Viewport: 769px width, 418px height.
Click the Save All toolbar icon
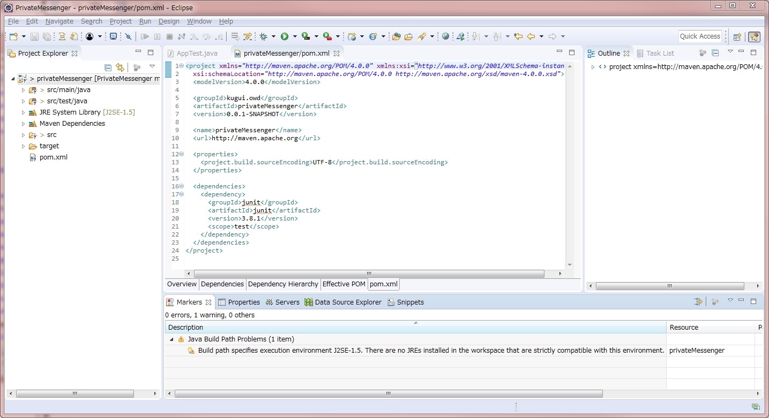[47, 36]
